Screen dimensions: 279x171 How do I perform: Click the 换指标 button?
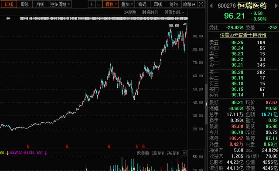(173, 153)
